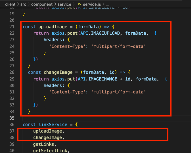Click 'getSelectLink,' on line 40
This screenshot has height=153, width=191.
pos(51,151)
